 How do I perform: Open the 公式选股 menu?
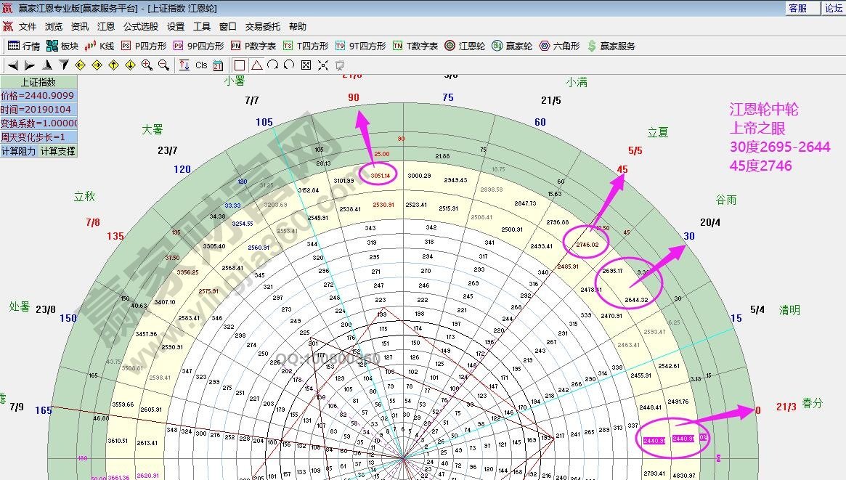click(140, 27)
